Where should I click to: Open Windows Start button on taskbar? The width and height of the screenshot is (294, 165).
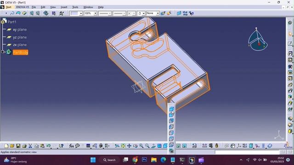[93, 160]
